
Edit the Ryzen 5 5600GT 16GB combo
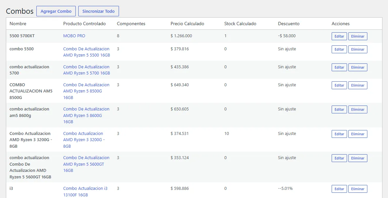[x=339, y=158]
